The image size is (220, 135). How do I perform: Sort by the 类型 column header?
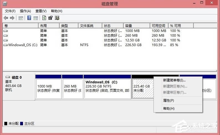pos(69,26)
